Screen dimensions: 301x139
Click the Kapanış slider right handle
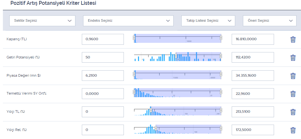[221, 38]
